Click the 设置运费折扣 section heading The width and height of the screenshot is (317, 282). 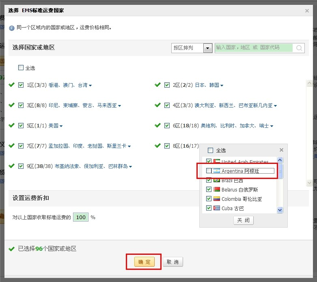tap(31, 198)
